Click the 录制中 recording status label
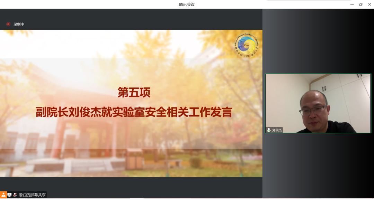 (x=19, y=24)
